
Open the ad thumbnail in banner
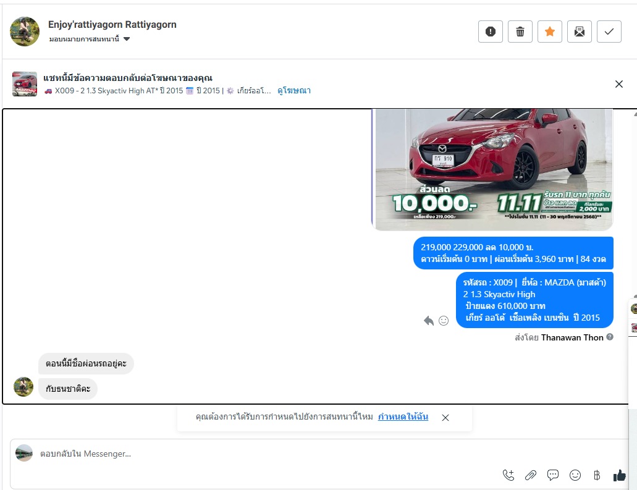pos(24,83)
